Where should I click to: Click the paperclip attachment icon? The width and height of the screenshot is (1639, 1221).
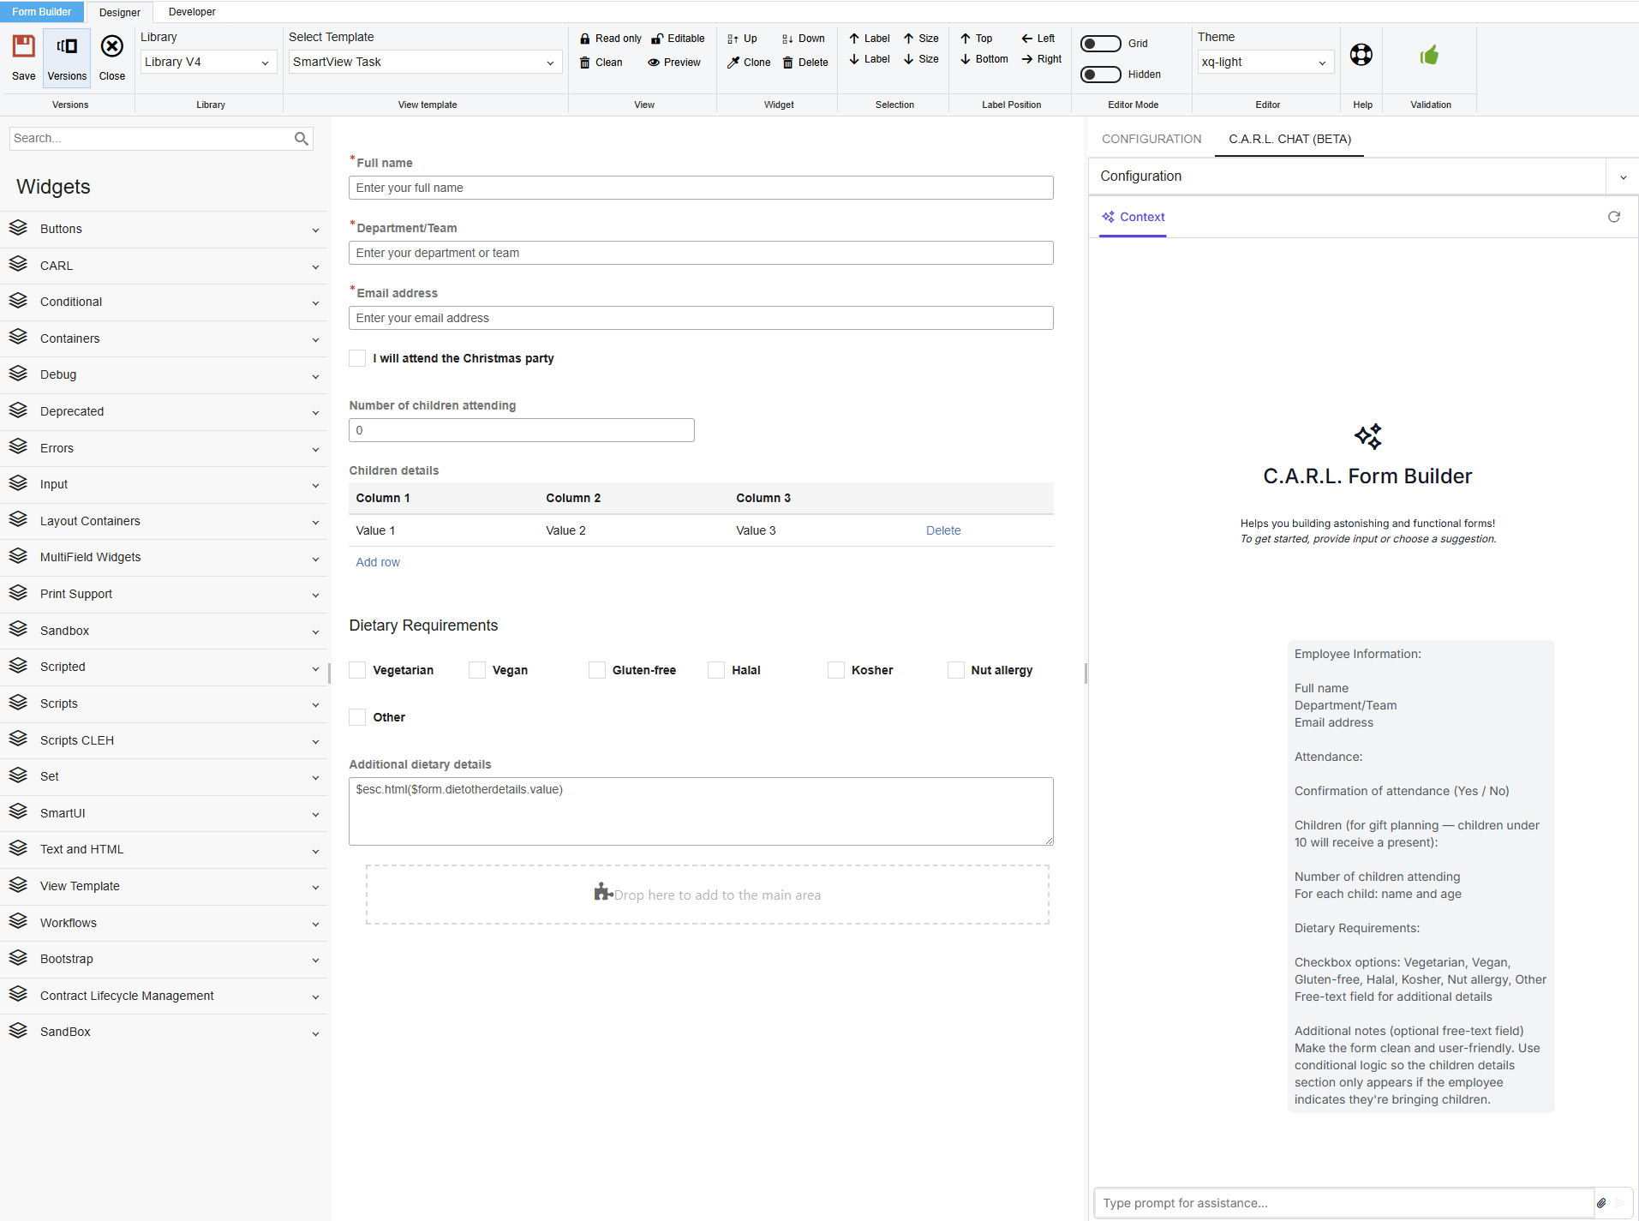[1601, 1203]
